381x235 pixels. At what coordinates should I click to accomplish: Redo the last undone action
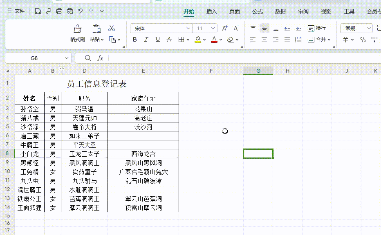point(91,11)
